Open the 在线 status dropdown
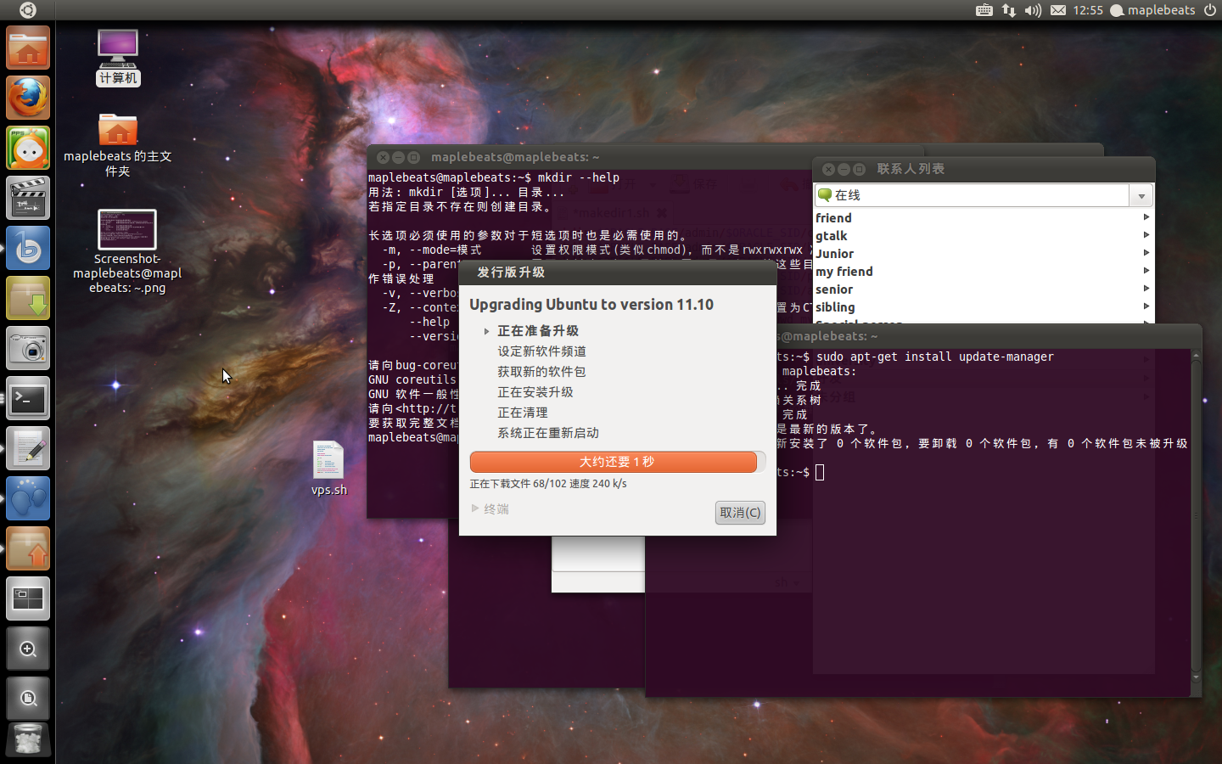This screenshot has width=1222, height=764. [x=984, y=195]
